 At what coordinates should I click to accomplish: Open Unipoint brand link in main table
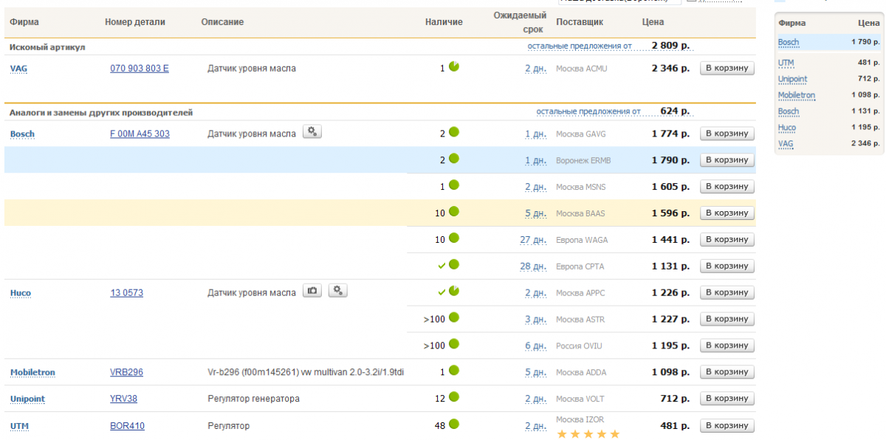(27, 399)
